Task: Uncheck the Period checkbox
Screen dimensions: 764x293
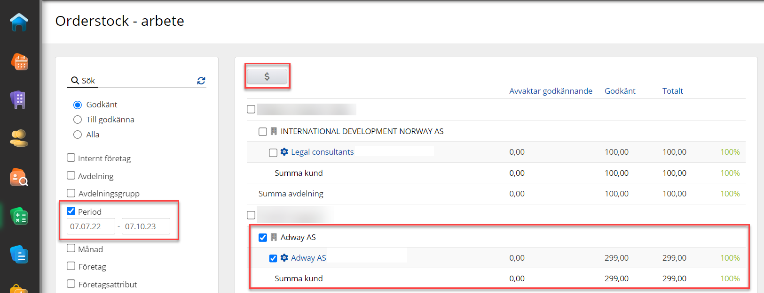Action: (71, 211)
